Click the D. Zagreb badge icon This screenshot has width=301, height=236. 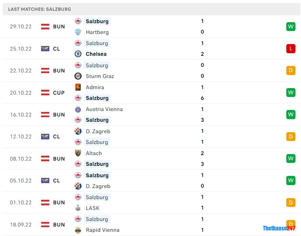(x=78, y=131)
